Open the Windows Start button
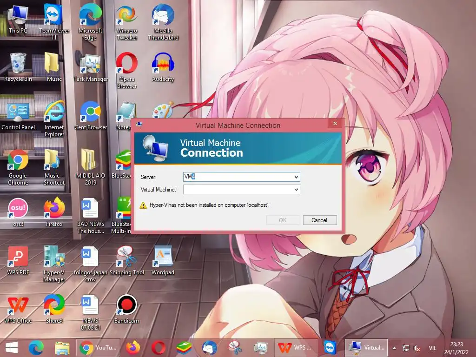476x357 pixels. click(12, 348)
